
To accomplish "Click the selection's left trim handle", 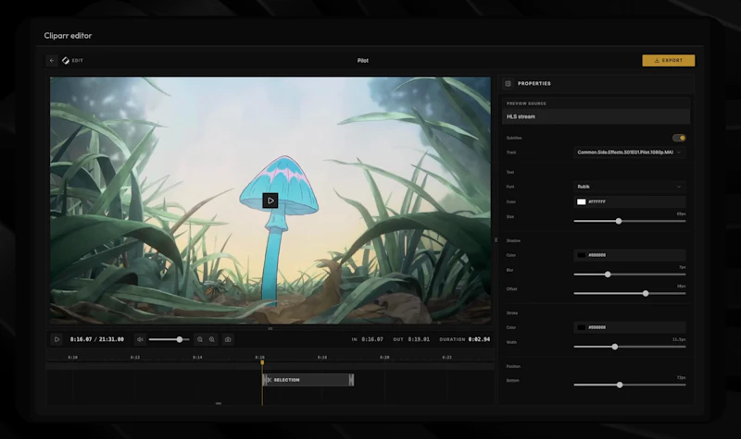I will coord(265,380).
